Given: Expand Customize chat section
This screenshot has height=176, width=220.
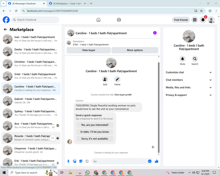Looking at the screenshot, I should [189, 72].
